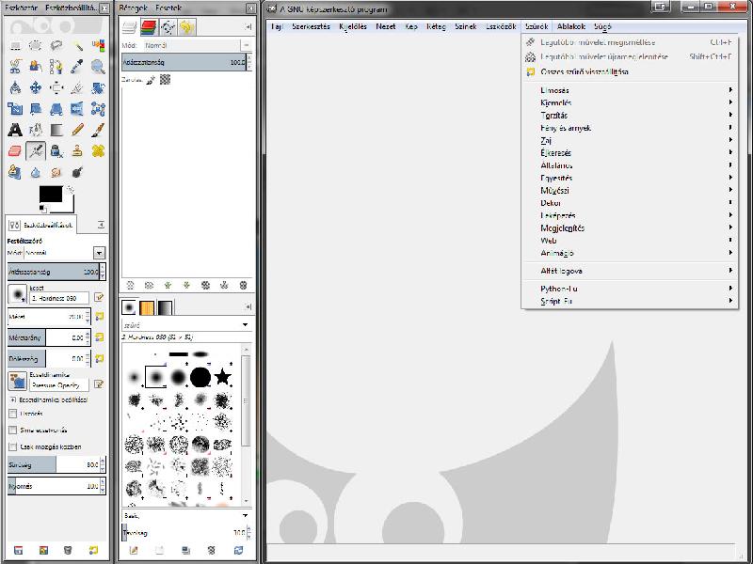Select the Measure compass tool
Viewport: 753px width, 564px height.
tap(15, 87)
